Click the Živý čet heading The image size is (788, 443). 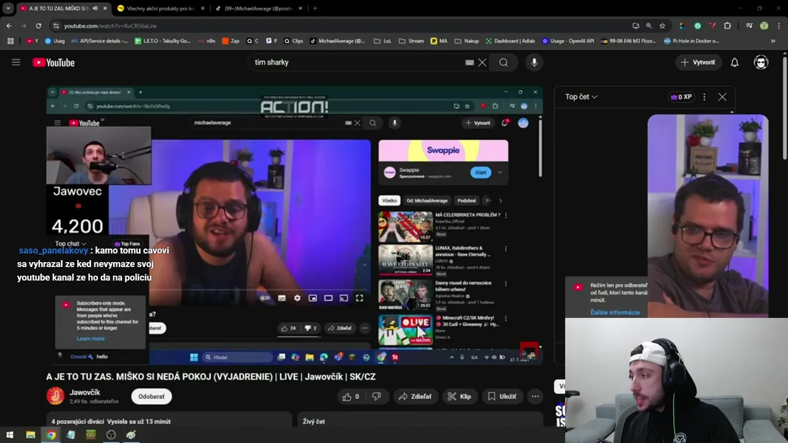[314, 421]
